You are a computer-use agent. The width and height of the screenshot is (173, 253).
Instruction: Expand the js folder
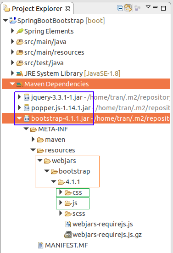pos(61,202)
